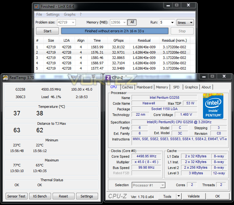Click the Settings button in RealTemp
The height and width of the screenshot is (205, 234).
(x=87, y=196)
